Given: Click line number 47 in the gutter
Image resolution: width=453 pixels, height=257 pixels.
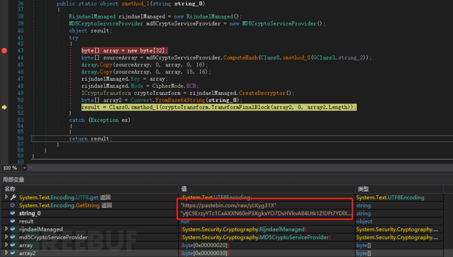Looking at the screenshot, I should tap(20, 79).
